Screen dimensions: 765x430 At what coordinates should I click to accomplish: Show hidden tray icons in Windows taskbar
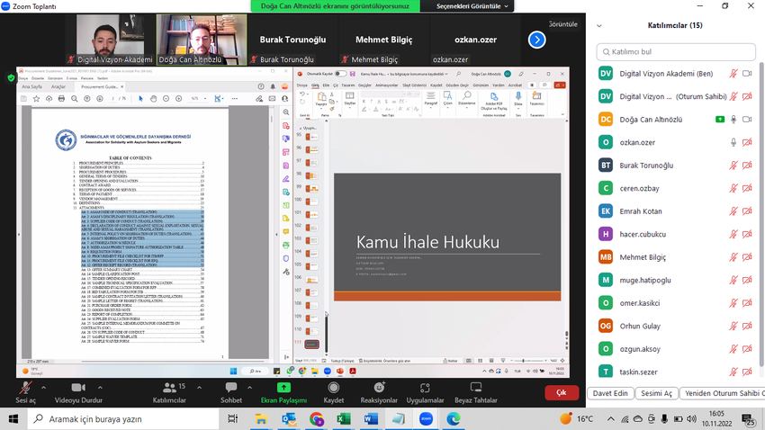[611, 419]
